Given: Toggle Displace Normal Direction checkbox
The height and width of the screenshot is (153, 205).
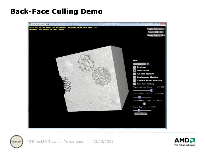Looking at the screenshot, I should pos(134,80).
